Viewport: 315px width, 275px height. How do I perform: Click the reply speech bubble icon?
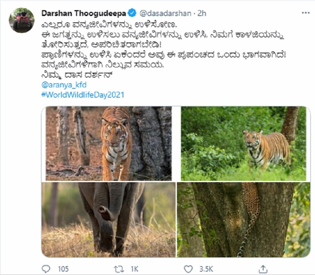[46, 269]
